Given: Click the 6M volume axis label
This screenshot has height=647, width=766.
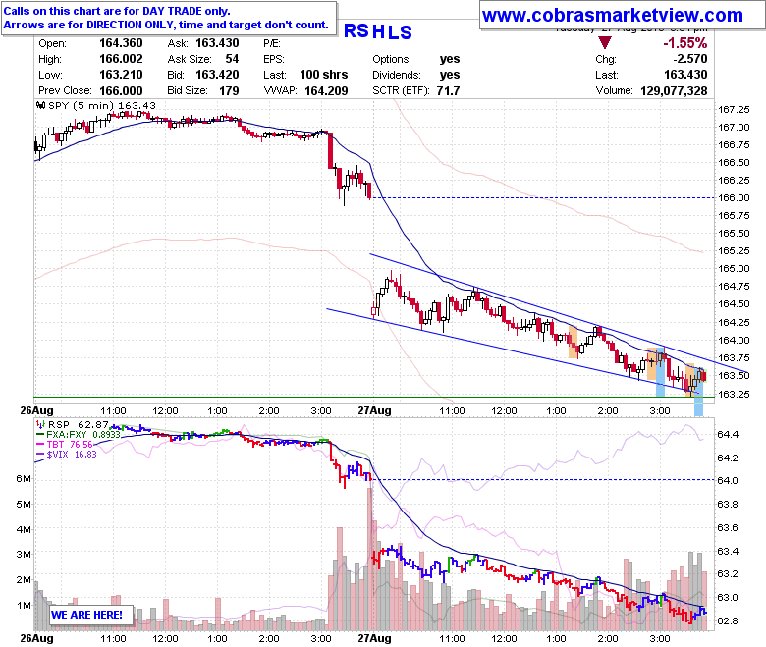Looking at the screenshot, I should 24,478.
